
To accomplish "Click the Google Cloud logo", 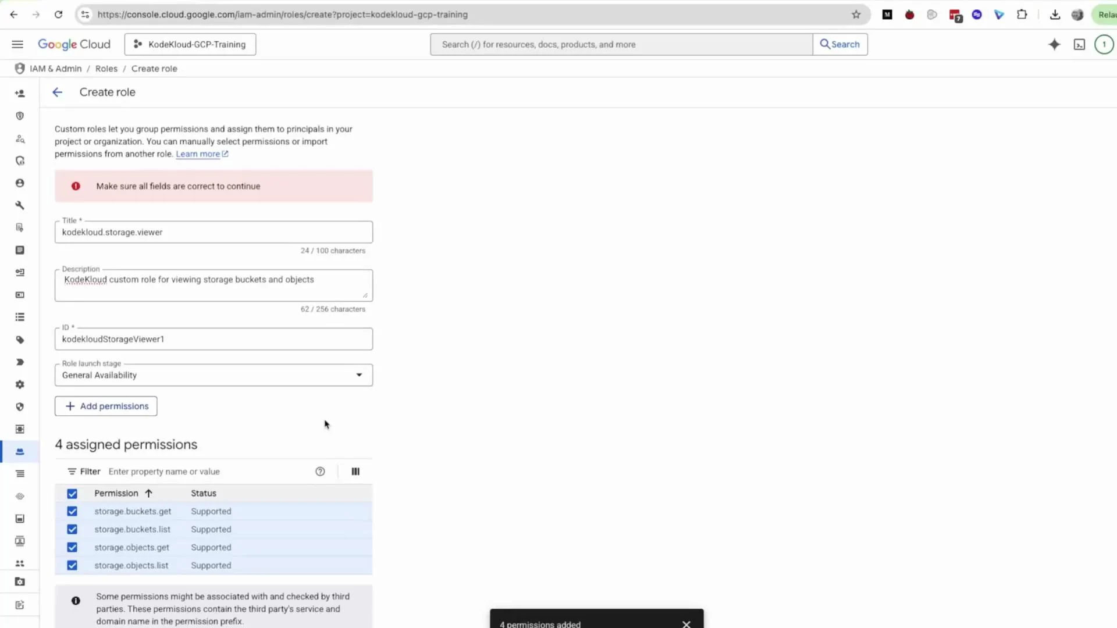I will click(x=74, y=44).
